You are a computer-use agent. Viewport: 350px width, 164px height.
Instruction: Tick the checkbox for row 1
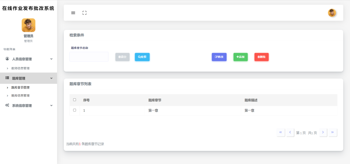(x=75, y=110)
